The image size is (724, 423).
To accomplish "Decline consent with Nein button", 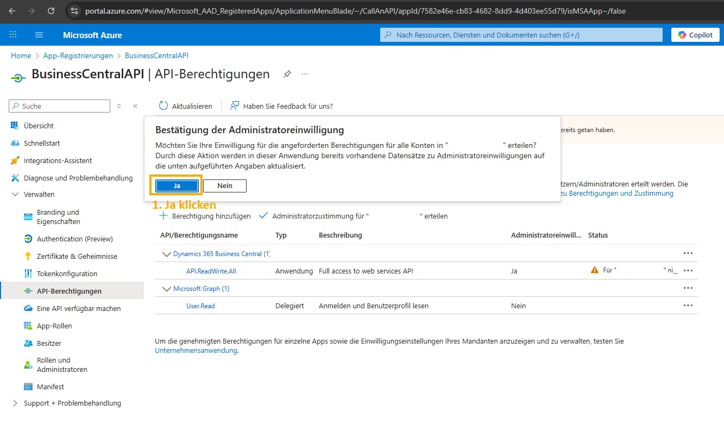I will (225, 186).
